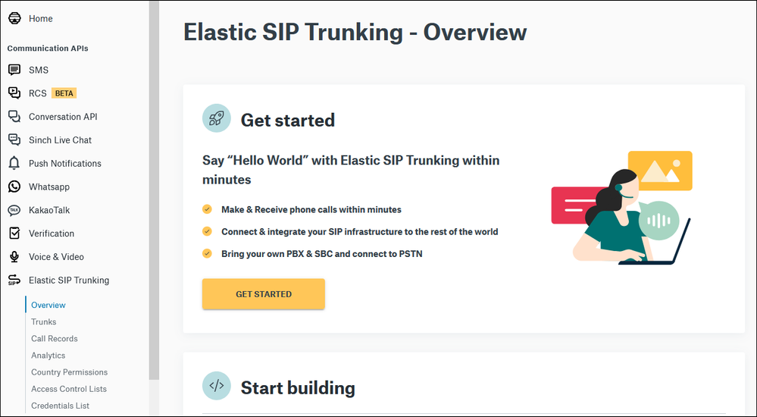Open the Credentials List link

[60, 406]
